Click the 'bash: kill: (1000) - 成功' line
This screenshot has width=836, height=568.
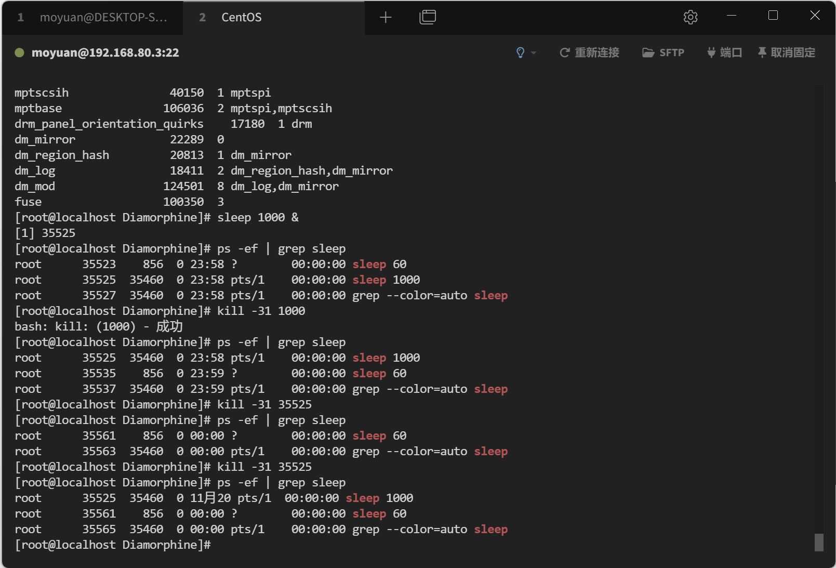tap(99, 326)
